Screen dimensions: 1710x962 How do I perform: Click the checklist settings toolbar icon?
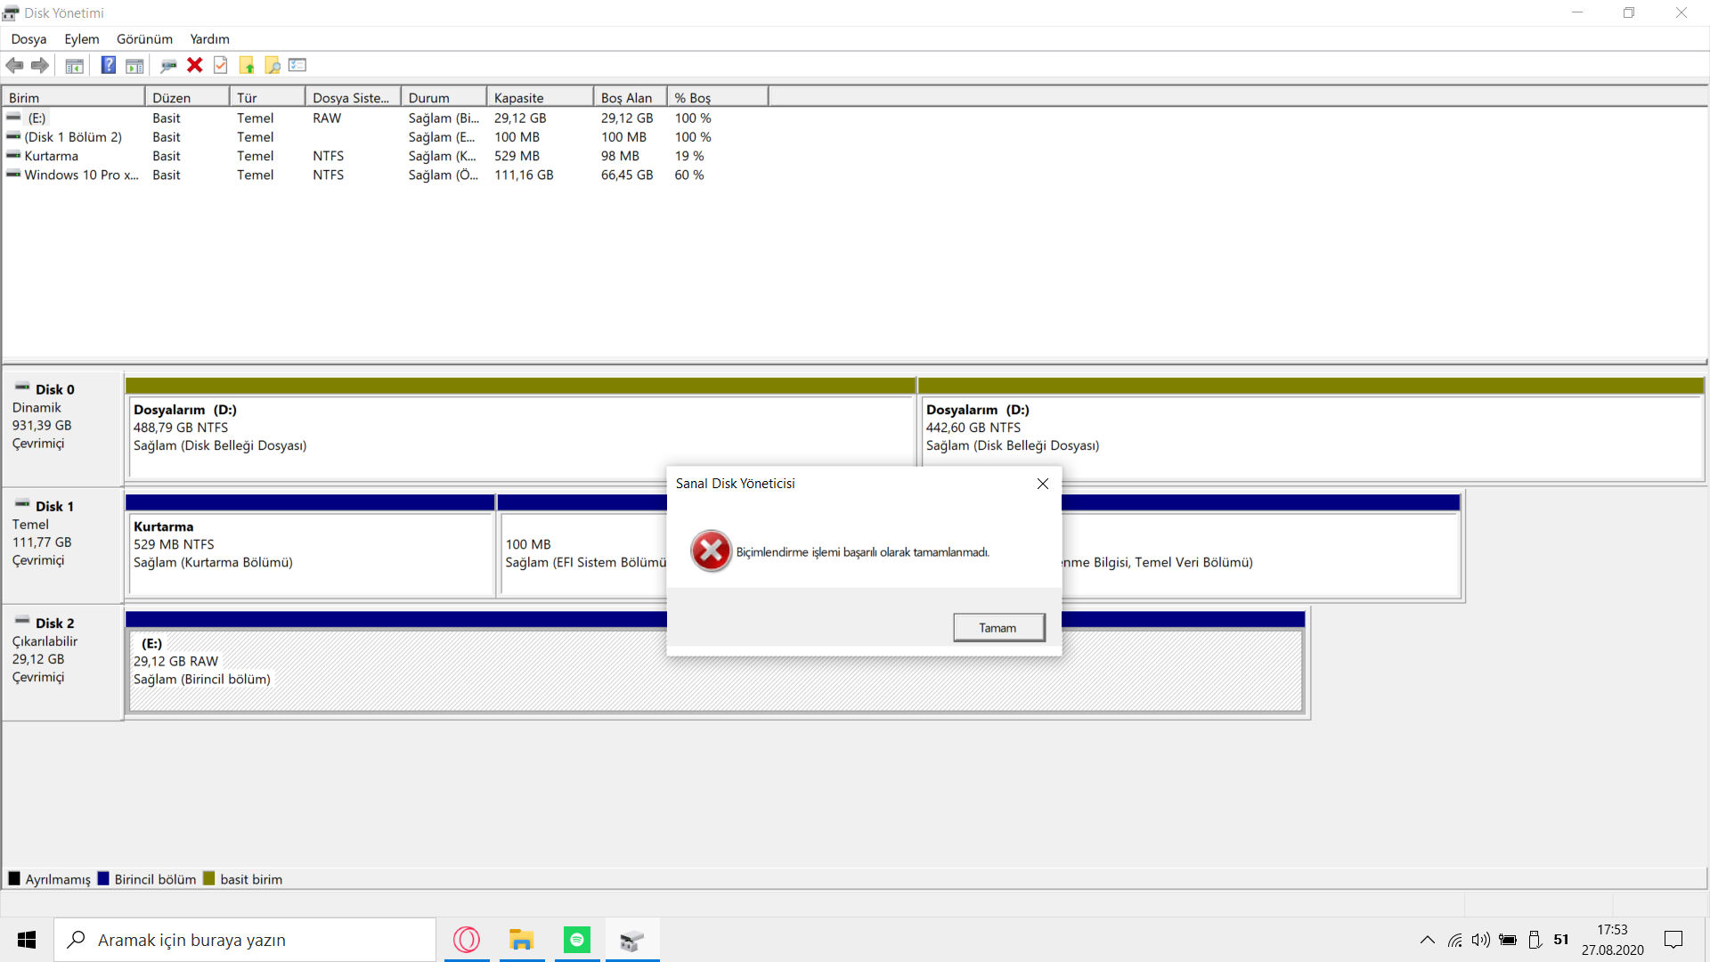tap(297, 65)
